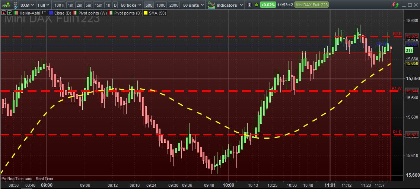Click the Mini DAX Full1223 instrument label
Viewport: 420px width, 189px height.
311,5
